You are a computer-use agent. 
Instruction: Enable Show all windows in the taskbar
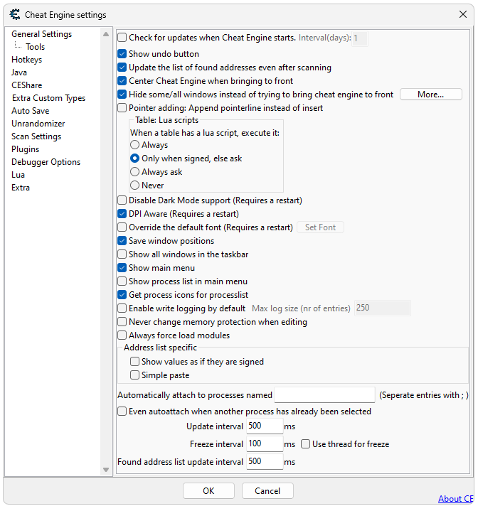(122, 254)
